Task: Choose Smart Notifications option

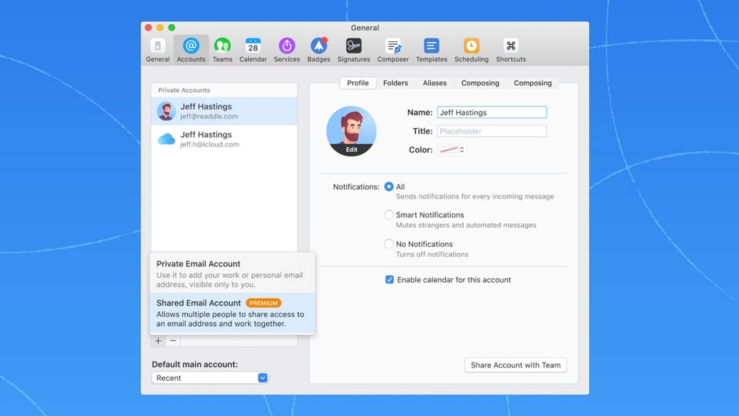Action: (389, 215)
